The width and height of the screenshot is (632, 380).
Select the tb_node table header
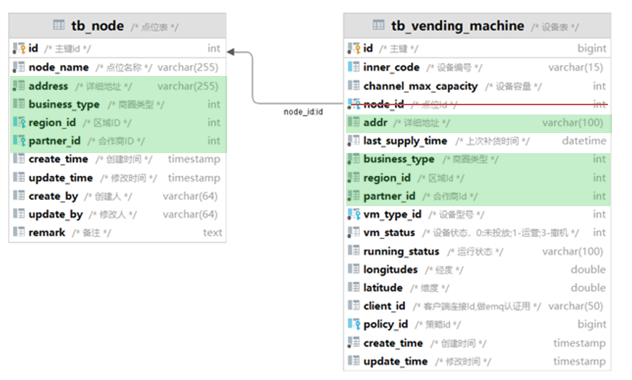(117, 26)
